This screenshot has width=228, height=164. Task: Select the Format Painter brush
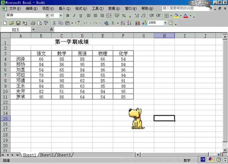click(x=78, y=23)
